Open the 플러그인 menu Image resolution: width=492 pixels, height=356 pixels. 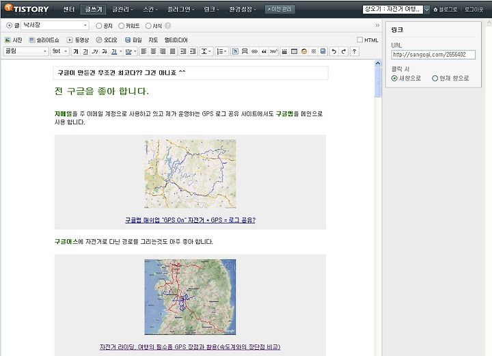180,10
